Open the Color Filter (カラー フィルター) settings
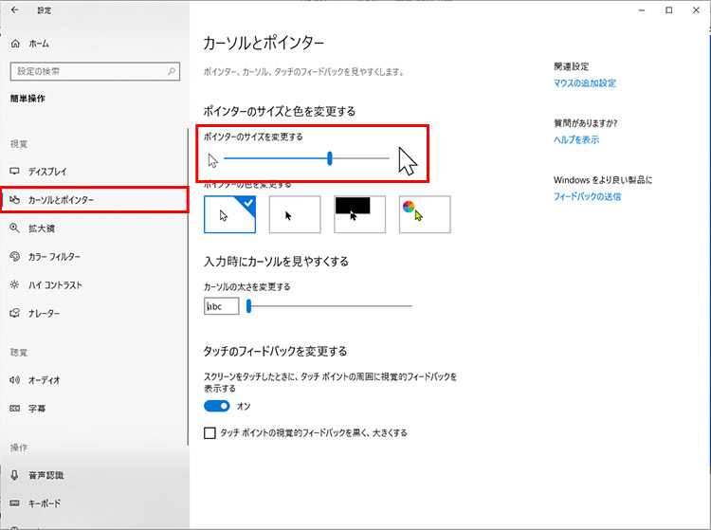The image size is (711, 530). pyautogui.click(x=54, y=257)
